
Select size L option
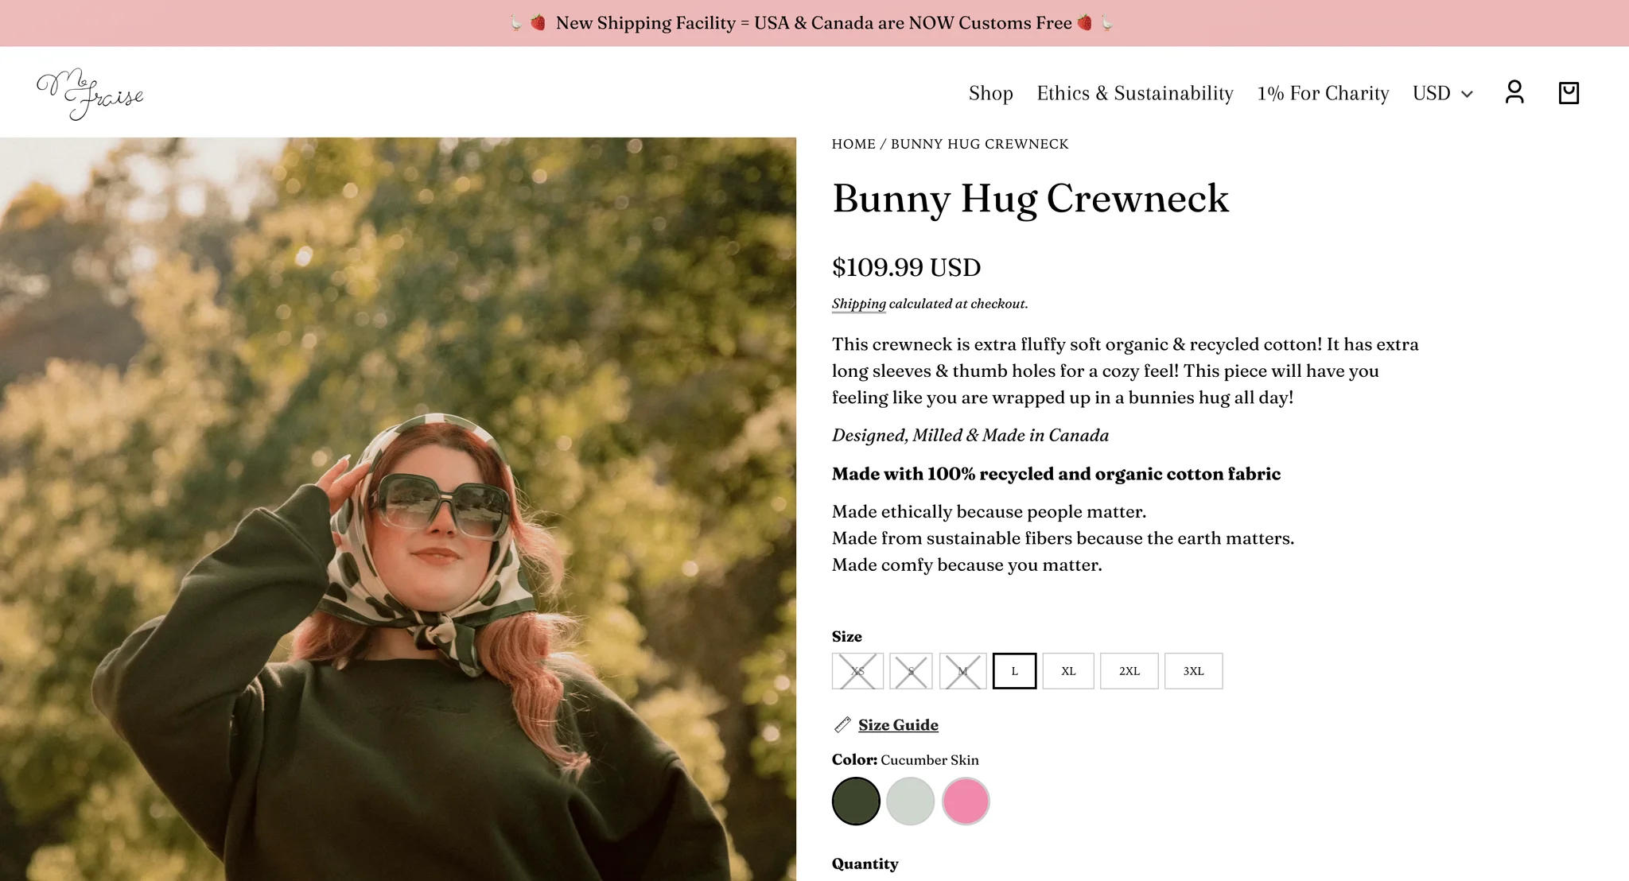[x=1014, y=671]
